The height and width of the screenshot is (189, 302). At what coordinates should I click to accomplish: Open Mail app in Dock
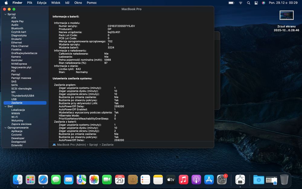(x=69, y=180)
